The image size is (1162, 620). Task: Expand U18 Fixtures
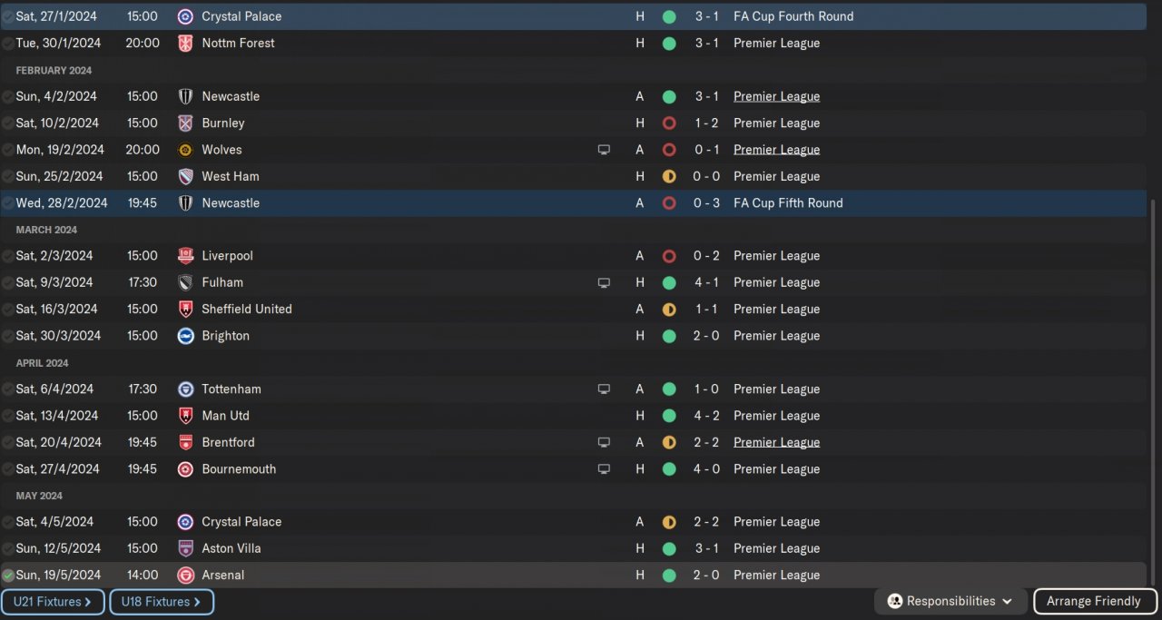[x=161, y=601]
